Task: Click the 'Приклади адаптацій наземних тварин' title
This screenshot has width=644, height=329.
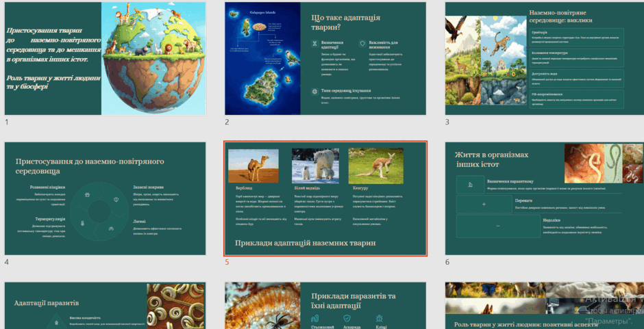Action: [305, 244]
